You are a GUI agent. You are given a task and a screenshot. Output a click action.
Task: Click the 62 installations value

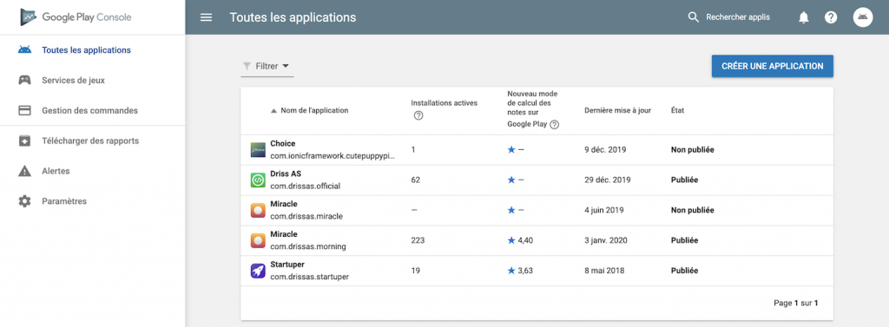pos(415,180)
